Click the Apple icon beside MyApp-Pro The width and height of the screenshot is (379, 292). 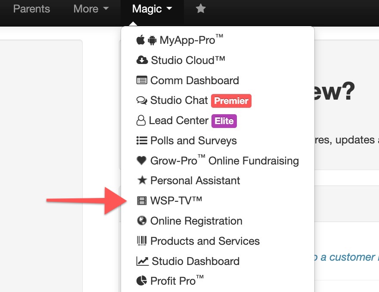(140, 40)
